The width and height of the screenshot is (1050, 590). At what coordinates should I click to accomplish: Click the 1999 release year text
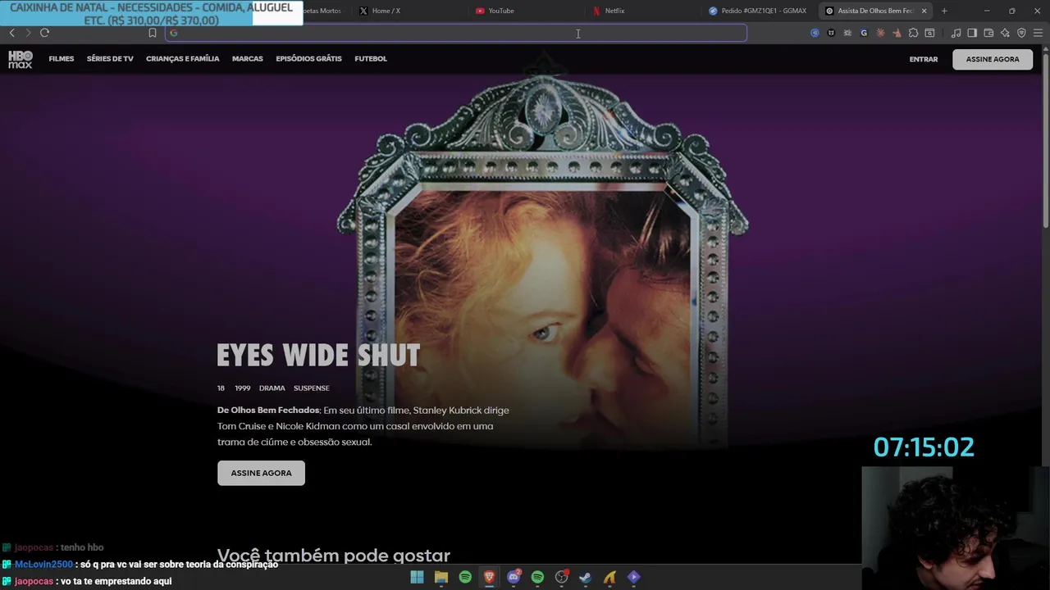[x=242, y=388]
